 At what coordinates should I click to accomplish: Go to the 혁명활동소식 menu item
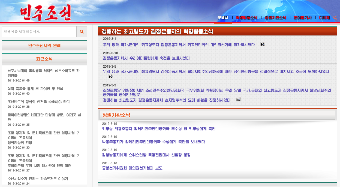246,18
